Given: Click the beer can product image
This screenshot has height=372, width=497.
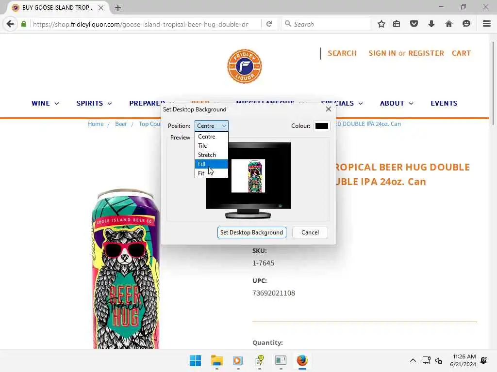Looking at the screenshot, I should tap(126, 269).
